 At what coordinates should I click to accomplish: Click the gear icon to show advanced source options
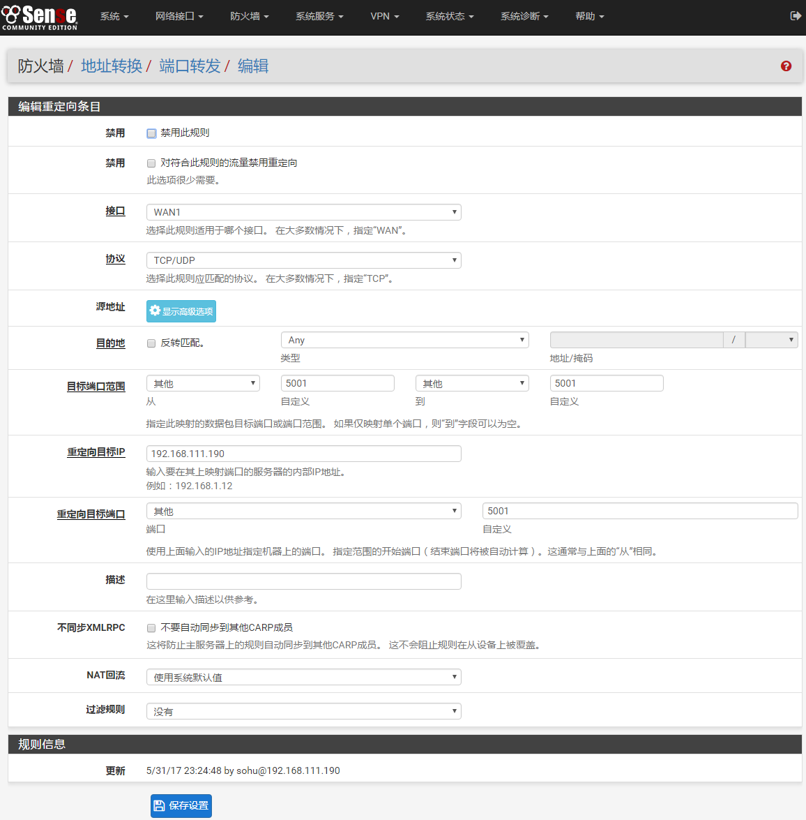pyautogui.click(x=155, y=311)
